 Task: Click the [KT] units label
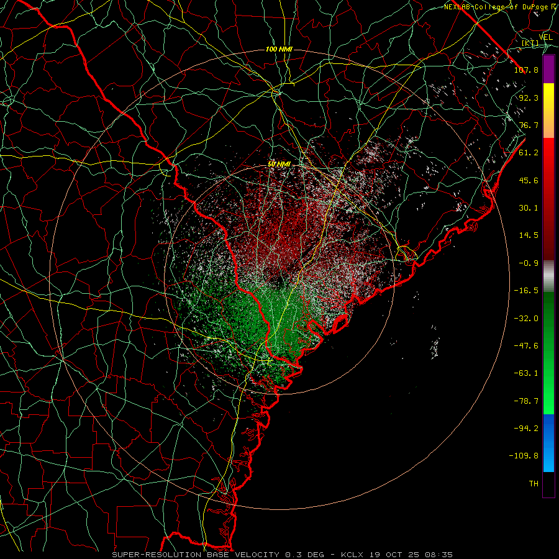click(x=530, y=43)
